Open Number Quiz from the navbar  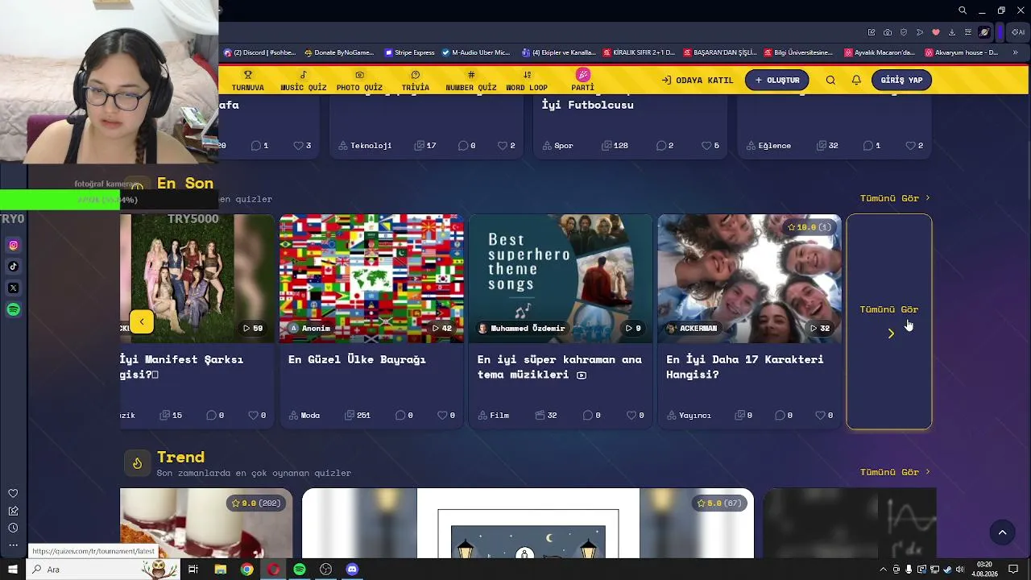[471, 81]
